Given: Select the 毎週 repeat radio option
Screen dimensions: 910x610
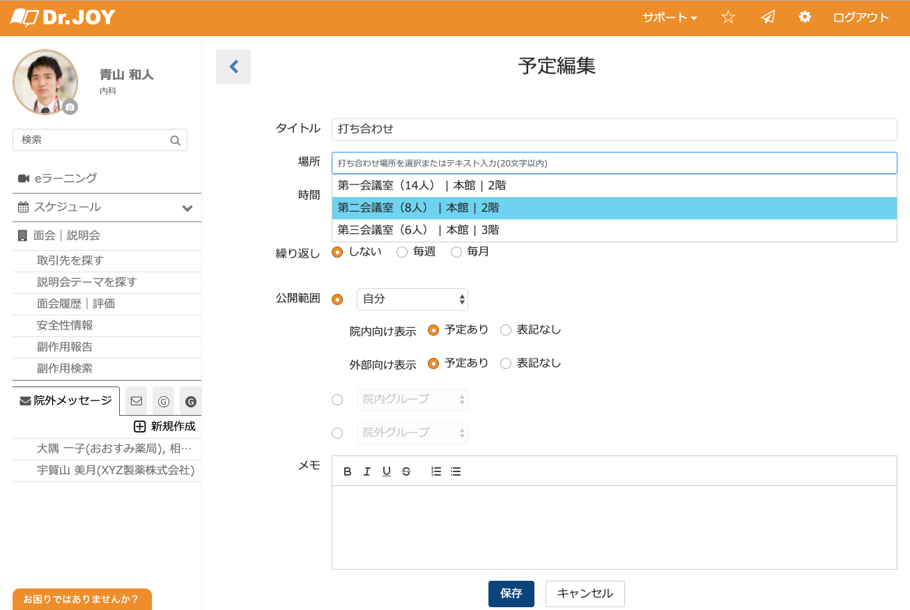Looking at the screenshot, I should click(x=402, y=252).
